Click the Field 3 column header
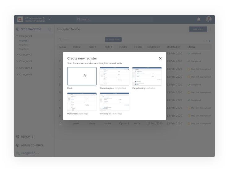Screen dimensions: 229x172 tap(93, 47)
